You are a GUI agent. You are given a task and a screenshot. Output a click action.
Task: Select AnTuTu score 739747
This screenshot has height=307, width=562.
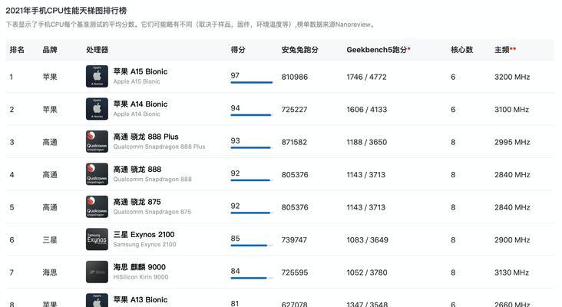pos(294,240)
